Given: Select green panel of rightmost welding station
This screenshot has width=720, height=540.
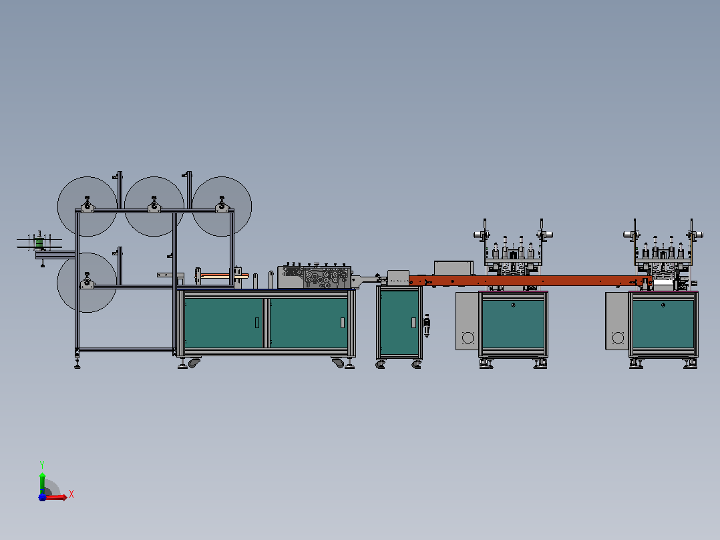Looking at the screenshot, I should coord(663,324).
